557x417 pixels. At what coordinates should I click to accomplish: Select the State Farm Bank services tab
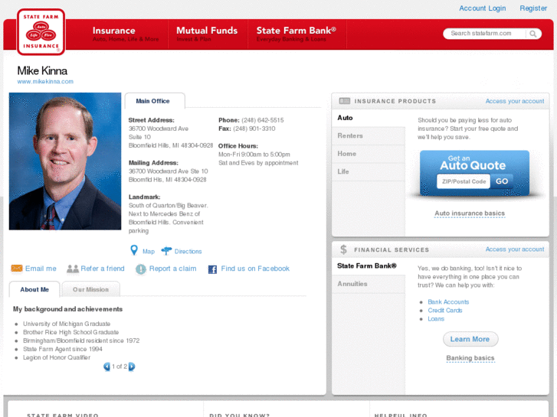pos(369,266)
